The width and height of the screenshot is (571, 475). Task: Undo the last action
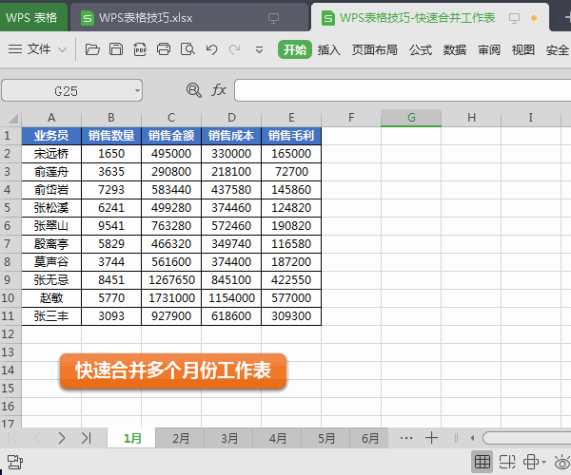pos(211,49)
